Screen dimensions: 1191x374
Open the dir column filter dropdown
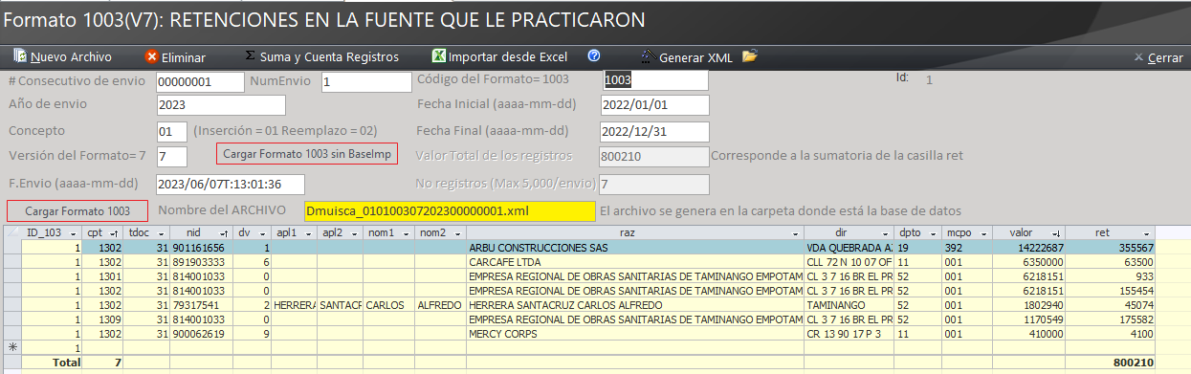point(886,233)
